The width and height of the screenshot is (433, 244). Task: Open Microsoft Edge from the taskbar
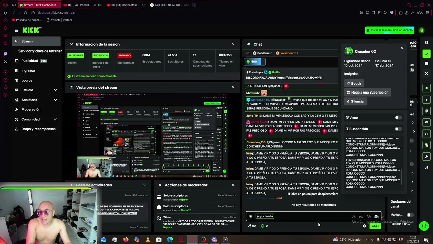170,240
